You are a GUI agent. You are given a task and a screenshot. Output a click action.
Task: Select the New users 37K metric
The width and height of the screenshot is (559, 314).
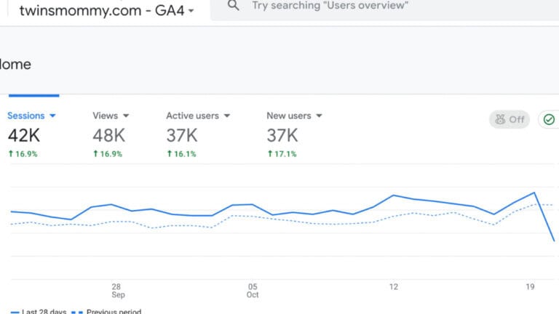click(x=282, y=135)
